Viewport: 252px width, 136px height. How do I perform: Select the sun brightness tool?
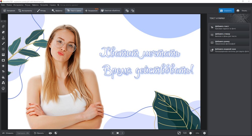click(x=3, y=66)
